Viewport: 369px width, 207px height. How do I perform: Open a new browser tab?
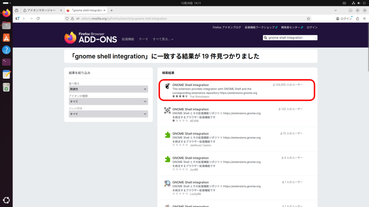[112, 10]
